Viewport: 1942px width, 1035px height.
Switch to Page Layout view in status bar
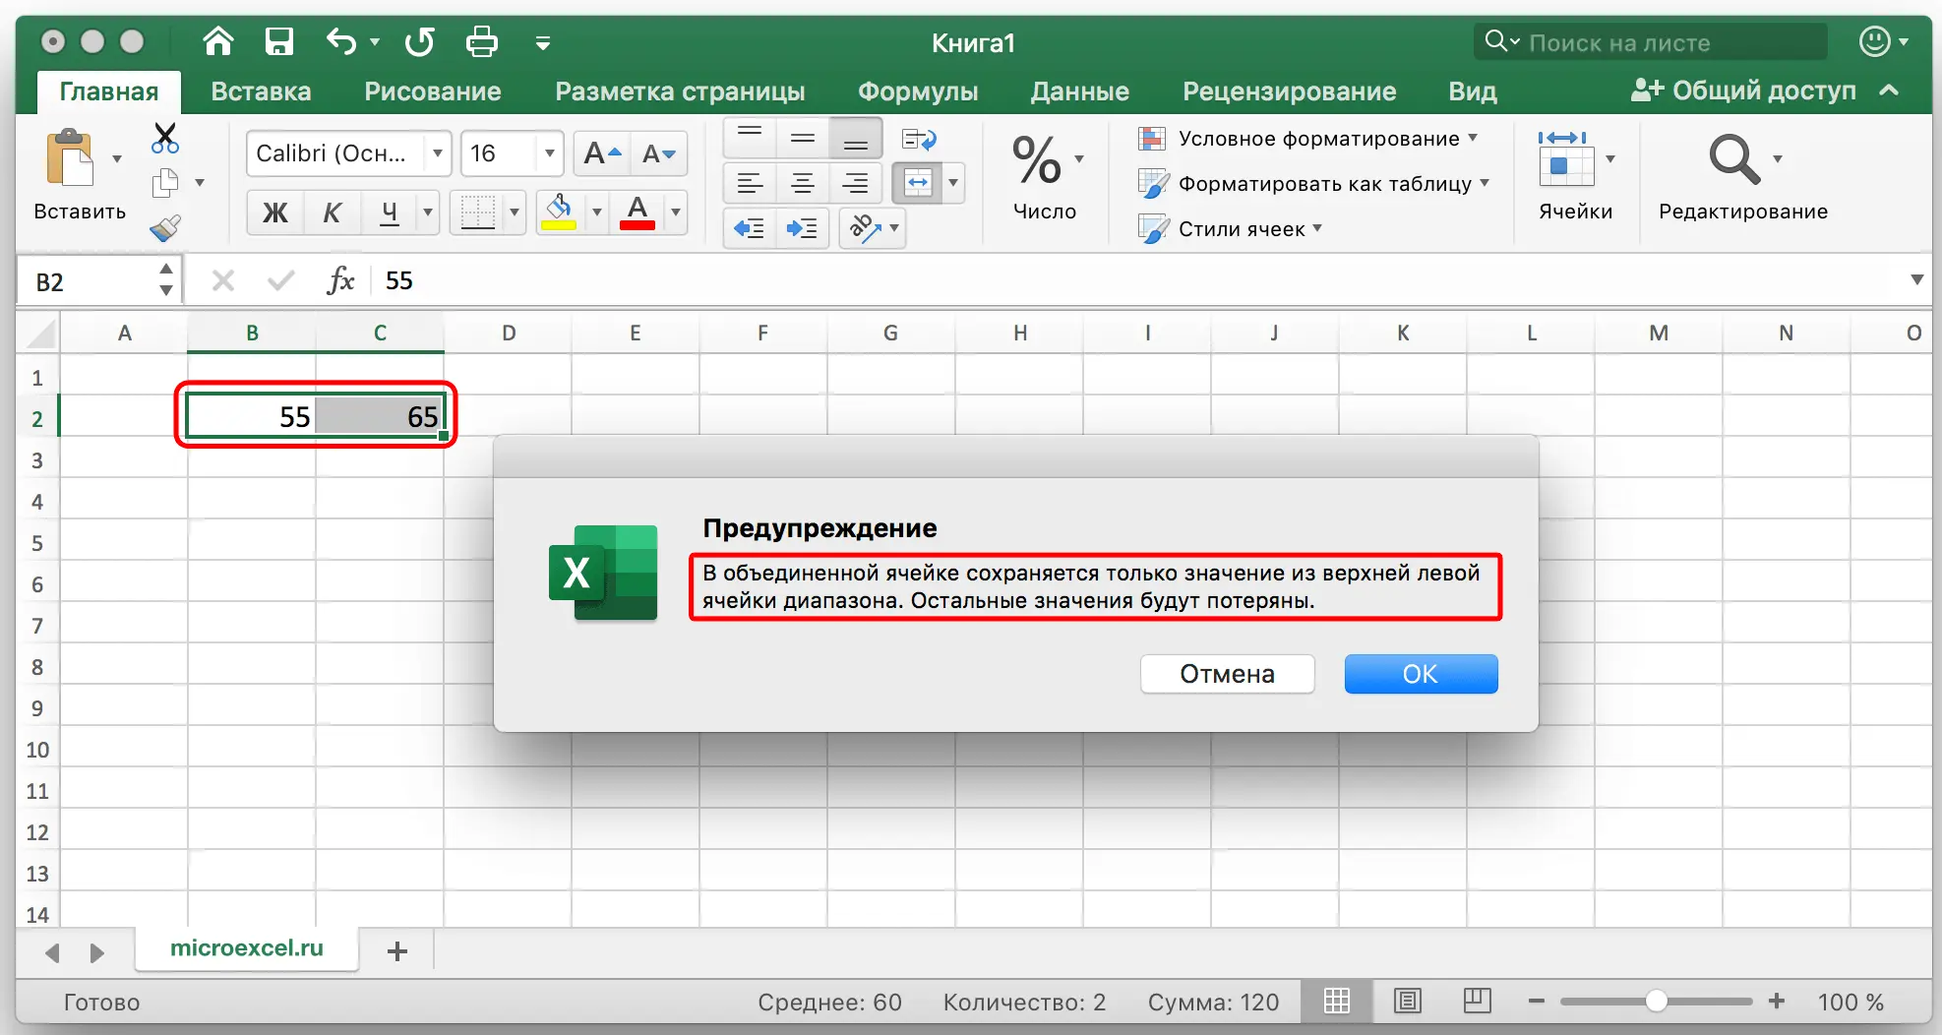tap(1408, 1002)
